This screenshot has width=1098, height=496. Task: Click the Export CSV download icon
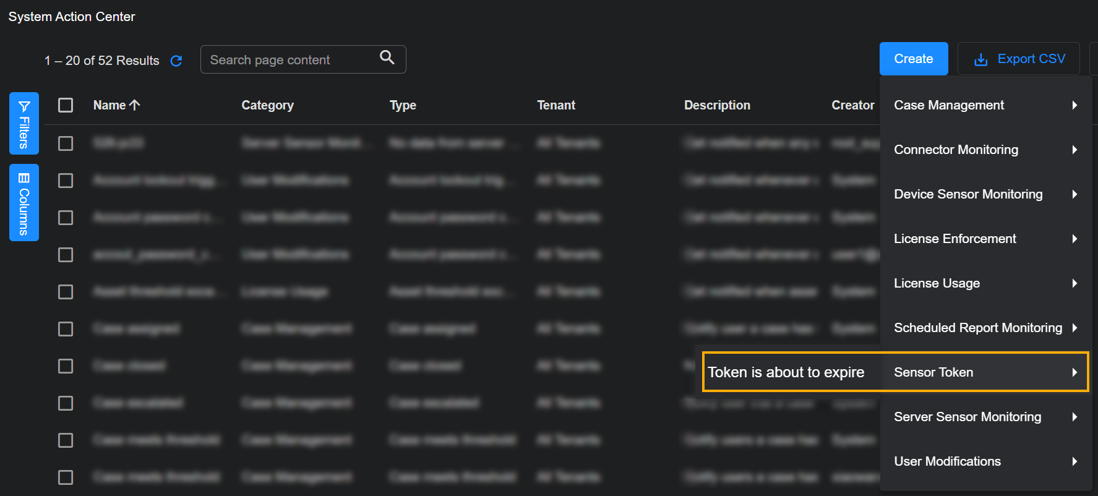tap(980, 59)
